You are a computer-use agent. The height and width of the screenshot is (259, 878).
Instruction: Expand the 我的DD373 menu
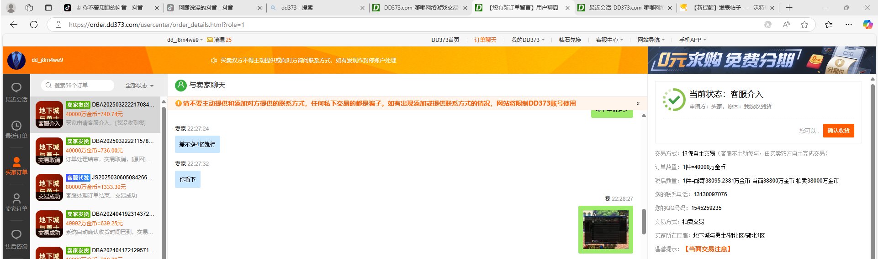pyautogui.click(x=528, y=40)
